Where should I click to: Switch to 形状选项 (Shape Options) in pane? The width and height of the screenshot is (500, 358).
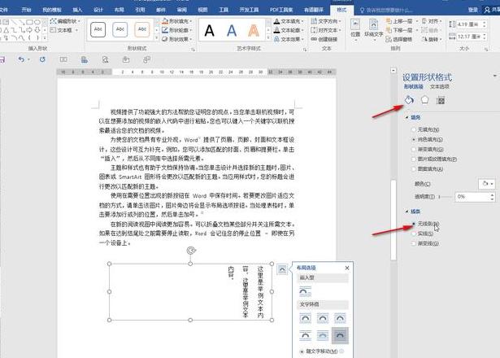[x=414, y=86]
